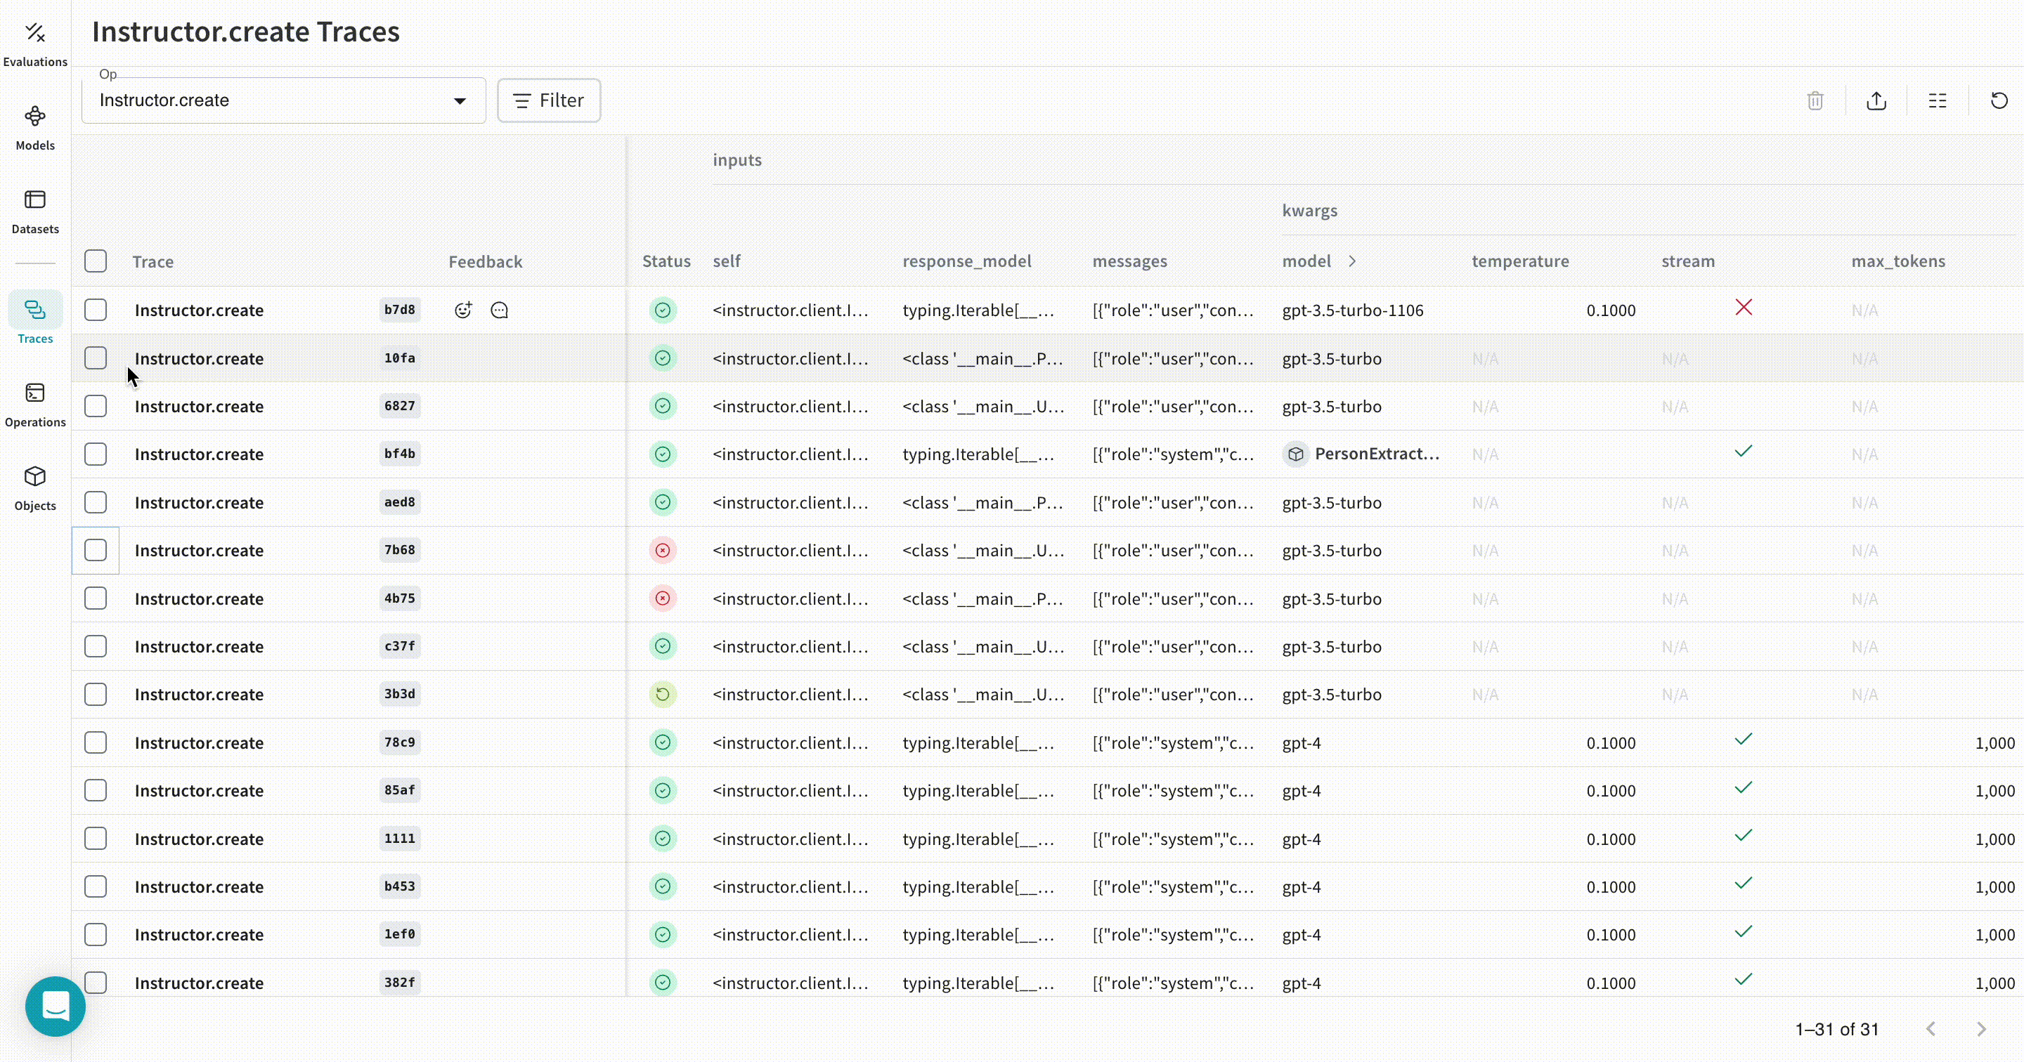This screenshot has width=2024, height=1062.
Task: Open the intercom chat bubble
Action: [55, 1005]
